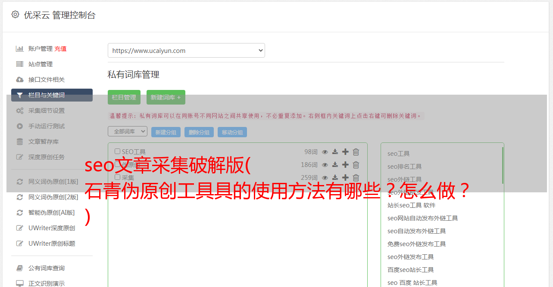Delete the 186词 library with trash icon
Screen dimensions: 553x287
pos(356,165)
